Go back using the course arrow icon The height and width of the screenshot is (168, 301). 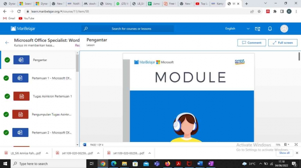pos(7,42)
